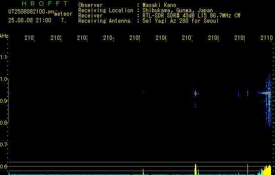Click the gray vertical range bar between 0.8 and 1.0
Screen dimensions: 275x175
click(9, 101)
